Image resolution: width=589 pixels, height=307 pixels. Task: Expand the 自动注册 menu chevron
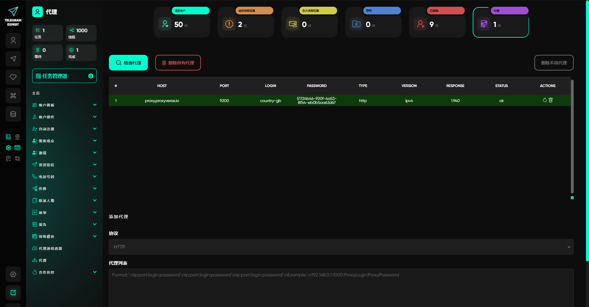click(95, 129)
